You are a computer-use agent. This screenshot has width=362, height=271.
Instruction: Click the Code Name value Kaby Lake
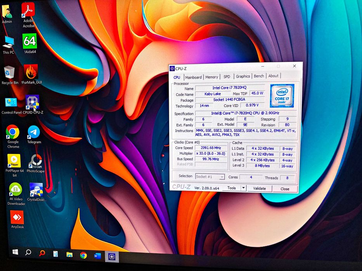tap(213, 94)
